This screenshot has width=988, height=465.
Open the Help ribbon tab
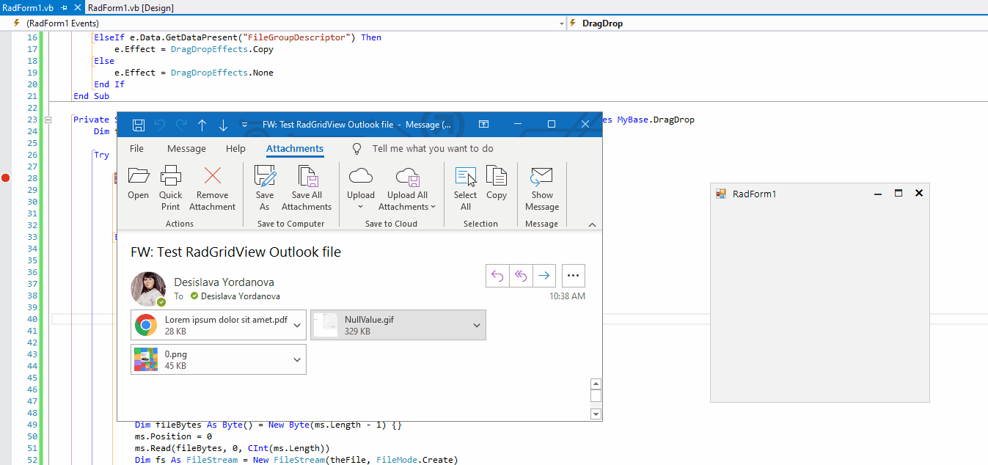click(235, 148)
